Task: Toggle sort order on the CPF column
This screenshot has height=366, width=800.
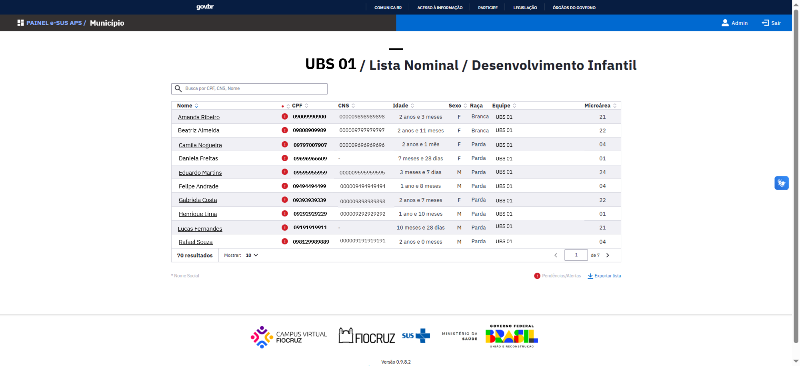Action: (306, 106)
